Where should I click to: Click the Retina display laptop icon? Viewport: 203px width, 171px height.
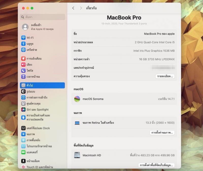77,123
